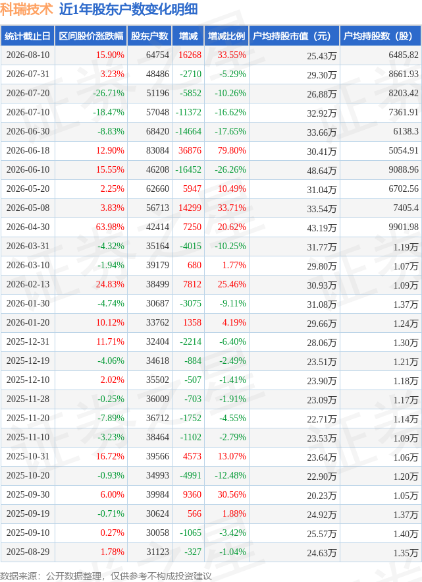The width and height of the screenshot is (422, 582).
Task: Click the 数据来源 footer disclaimer text
Action: point(106,575)
